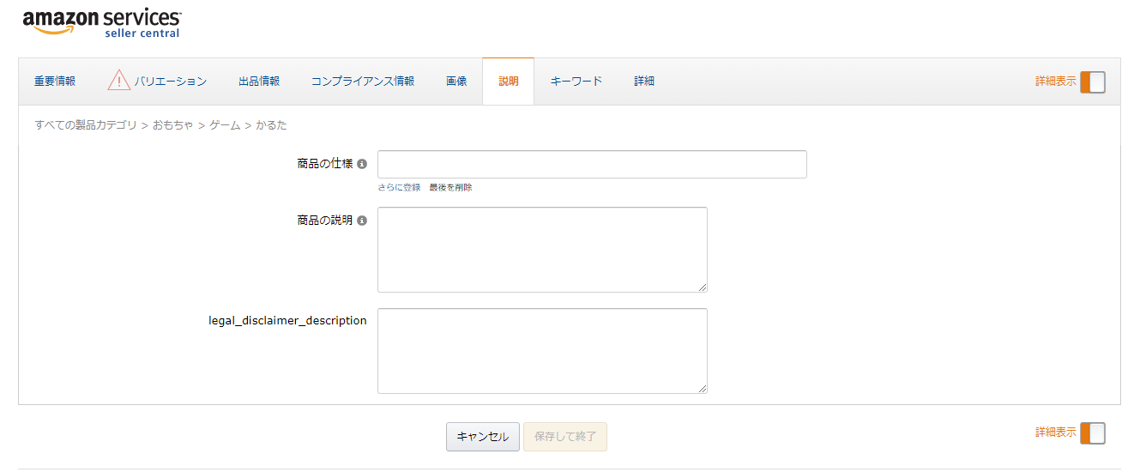This screenshot has height=472, width=1140.
Task: Click the warning triangle icon beside バリエーション
Action: point(119,81)
